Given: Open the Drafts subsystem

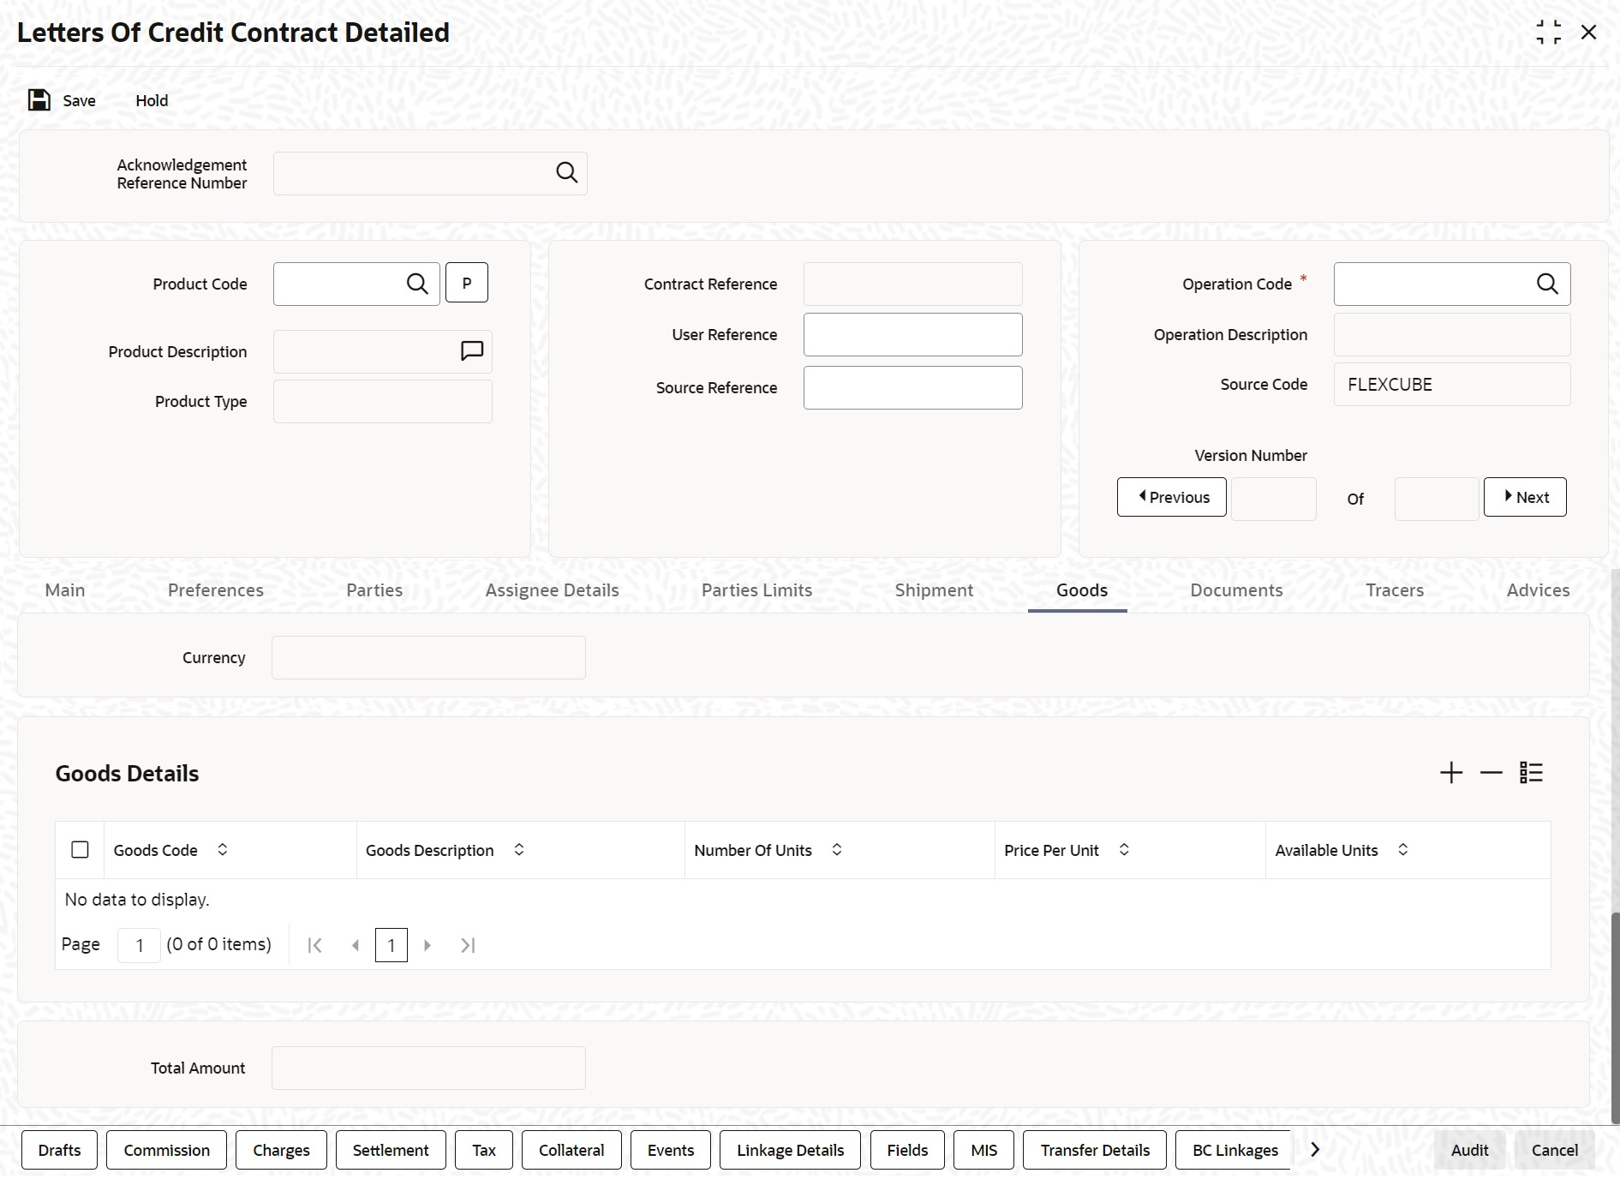Looking at the screenshot, I should 60,1150.
